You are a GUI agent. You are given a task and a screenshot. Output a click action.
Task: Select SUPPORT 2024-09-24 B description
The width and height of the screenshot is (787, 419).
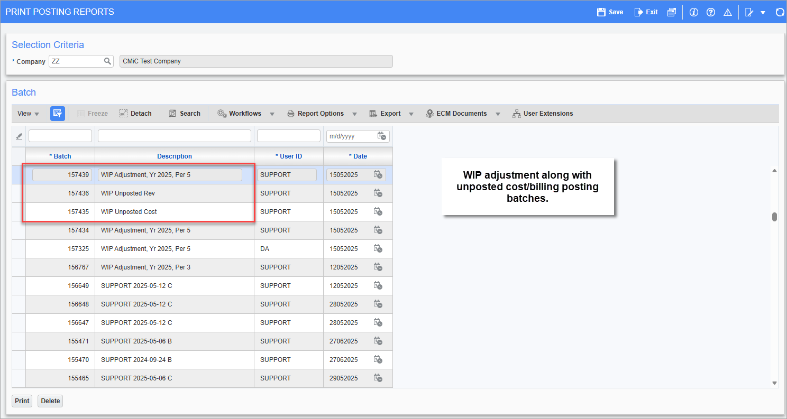[136, 360]
